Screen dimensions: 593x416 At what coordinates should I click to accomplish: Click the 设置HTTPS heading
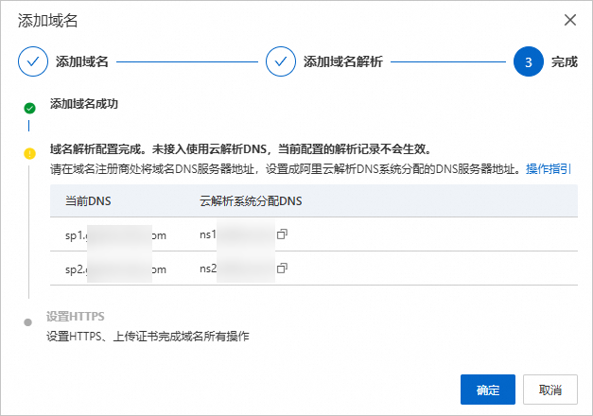pos(76,316)
